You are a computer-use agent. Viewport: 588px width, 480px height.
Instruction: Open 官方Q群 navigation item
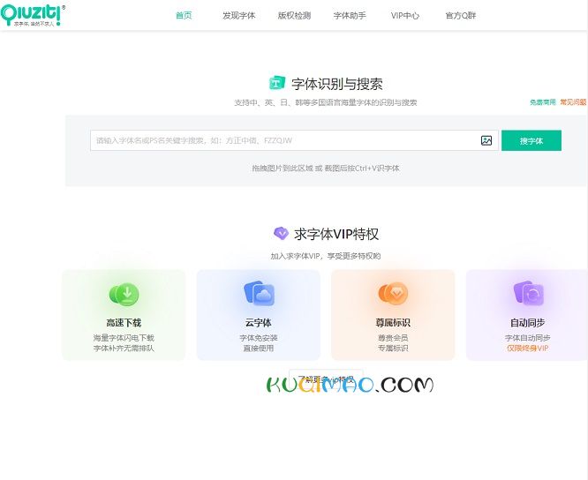point(461,15)
